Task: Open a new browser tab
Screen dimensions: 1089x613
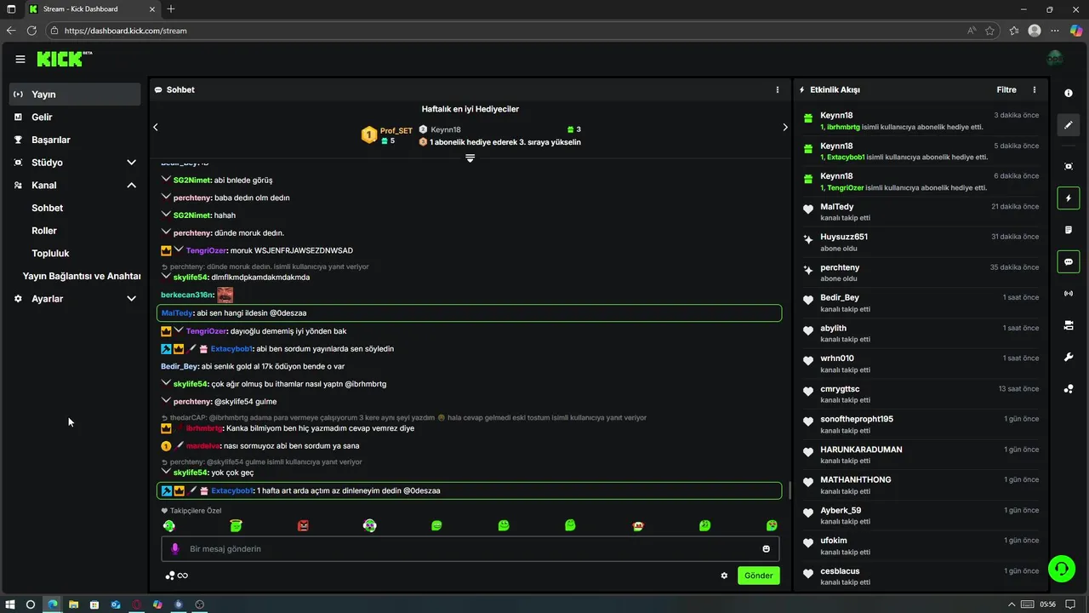Action: (x=171, y=9)
